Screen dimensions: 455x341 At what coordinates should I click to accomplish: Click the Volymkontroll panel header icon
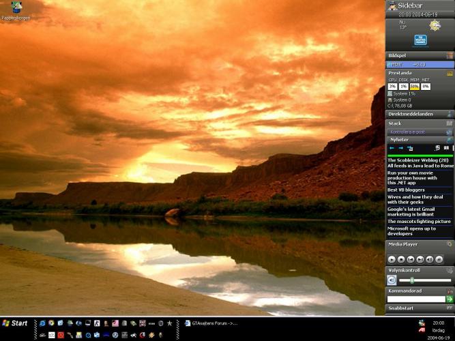[450, 270]
